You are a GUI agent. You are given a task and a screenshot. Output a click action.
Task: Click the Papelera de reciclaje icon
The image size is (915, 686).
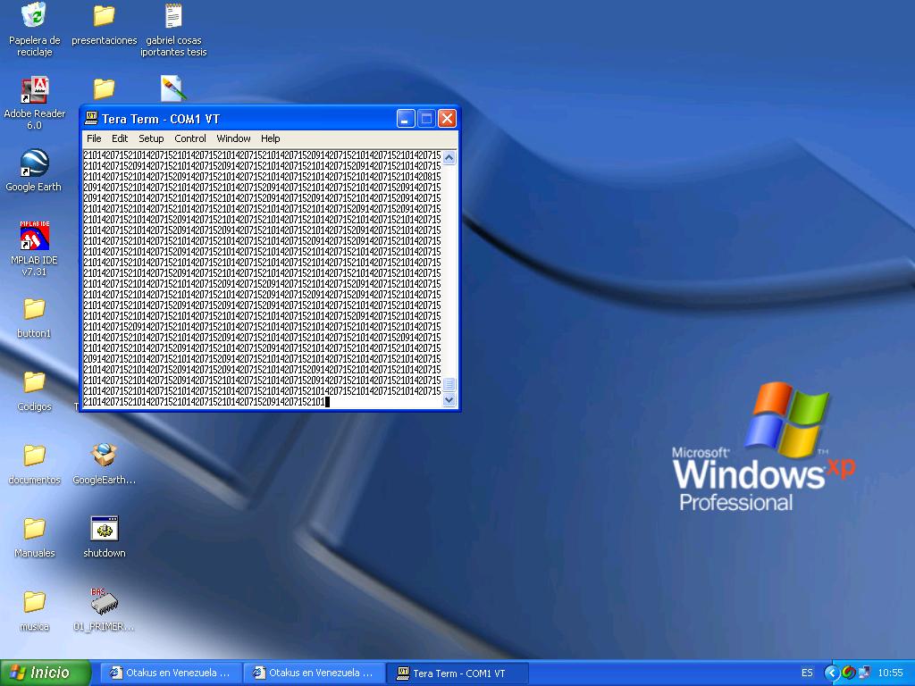click(x=34, y=16)
